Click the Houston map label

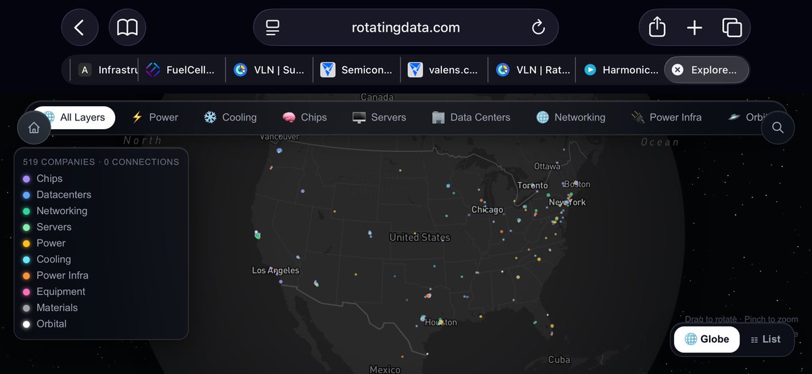tap(441, 323)
